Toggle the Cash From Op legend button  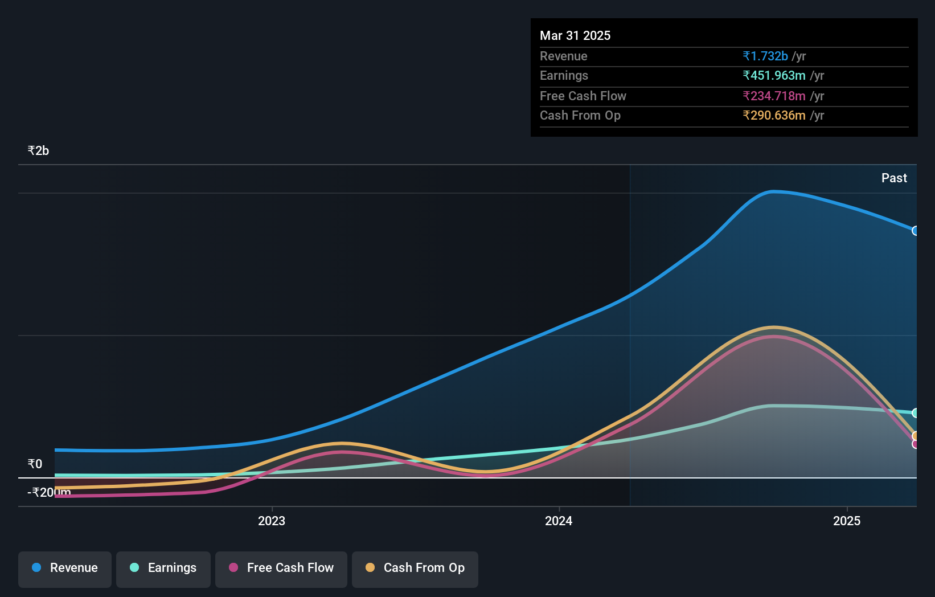[415, 569]
